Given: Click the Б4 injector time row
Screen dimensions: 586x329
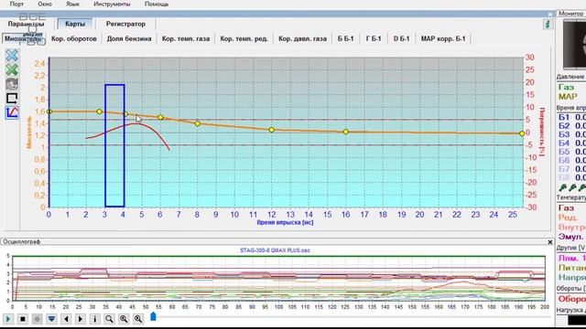Looking at the screenshot, I should click(x=571, y=143).
